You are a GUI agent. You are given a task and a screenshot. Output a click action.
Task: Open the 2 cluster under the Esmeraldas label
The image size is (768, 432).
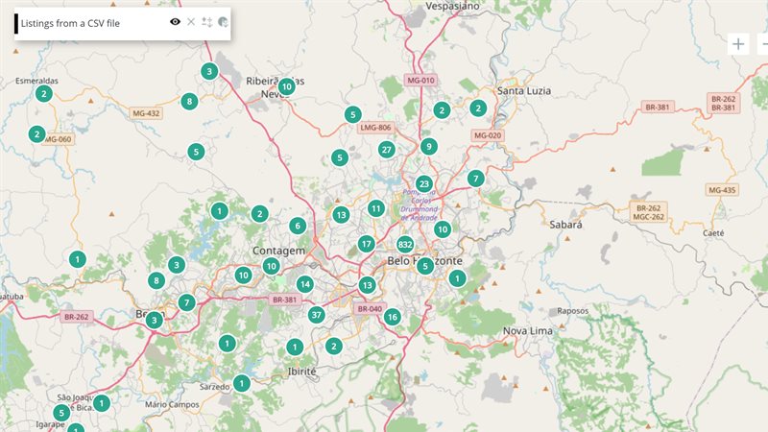click(x=44, y=93)
